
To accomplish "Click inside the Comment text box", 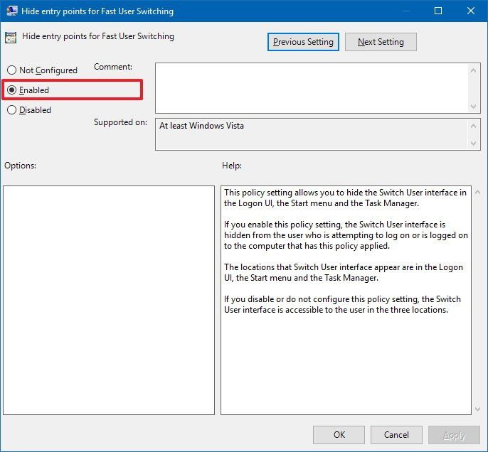I will (x=312, y=88).
